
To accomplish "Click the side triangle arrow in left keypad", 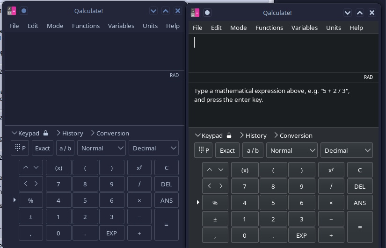I will tap(15, 200).
